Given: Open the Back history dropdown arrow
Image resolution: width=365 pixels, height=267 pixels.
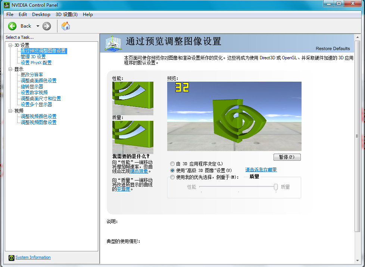Looking at the screenshot, I should 38,26.
